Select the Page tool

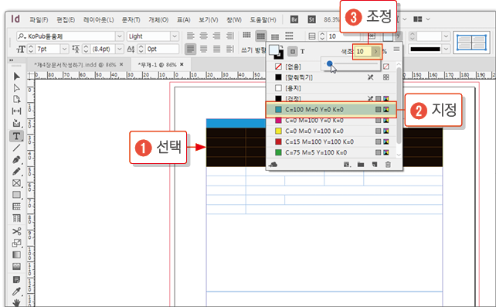pyautogui.click(x=16, y=100)
